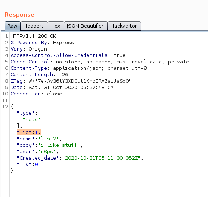Click the Content-Length value 126

64,75
